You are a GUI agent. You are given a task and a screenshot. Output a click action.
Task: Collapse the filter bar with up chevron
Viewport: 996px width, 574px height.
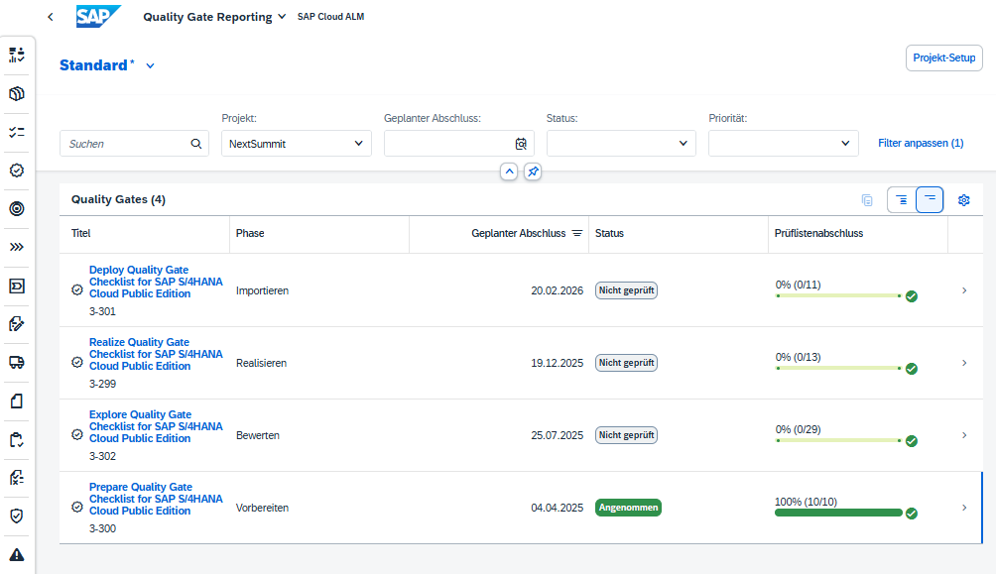pos(509,172)
